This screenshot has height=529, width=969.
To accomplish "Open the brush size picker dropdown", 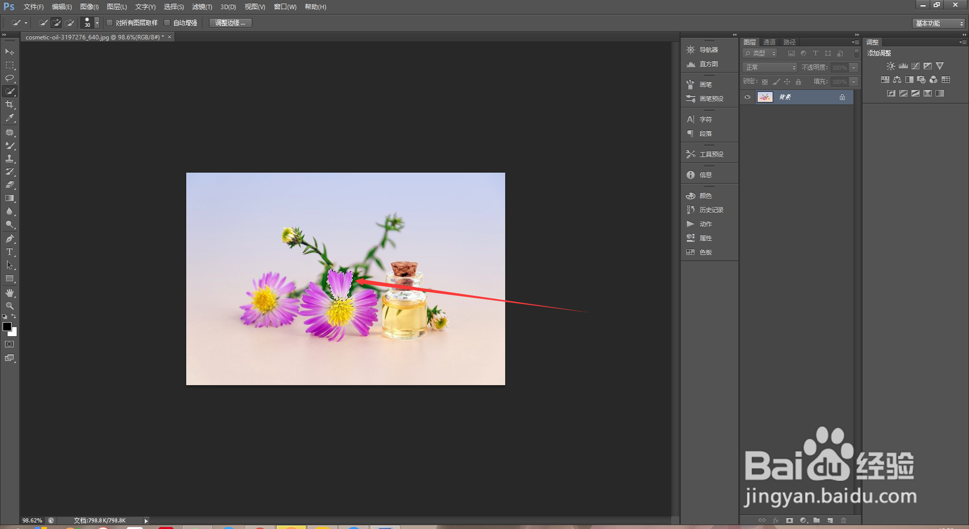I will (x=97, y=23).
